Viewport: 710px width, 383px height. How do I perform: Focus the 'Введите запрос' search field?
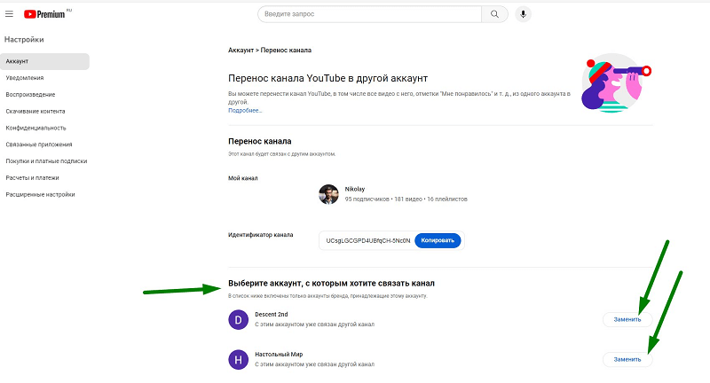coord(369,14)
